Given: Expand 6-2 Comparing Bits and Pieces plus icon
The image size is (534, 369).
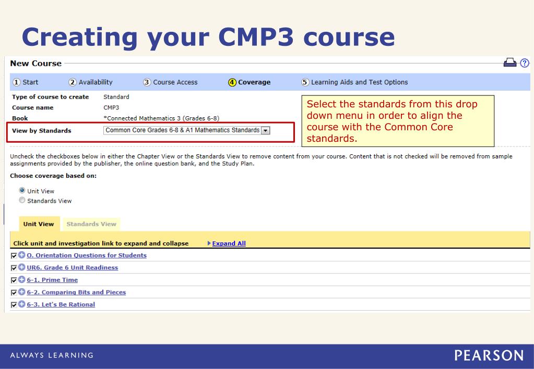Looking at the screenshot, I should coord(22,292).
